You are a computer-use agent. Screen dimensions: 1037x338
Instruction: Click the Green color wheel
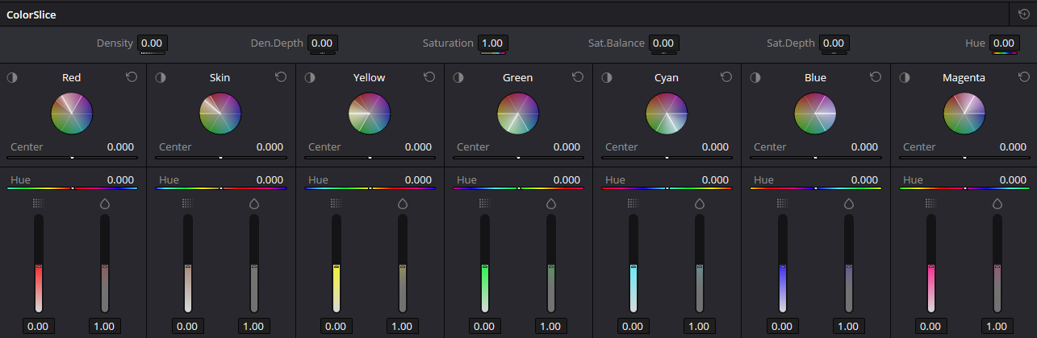[x=518, y=113]
